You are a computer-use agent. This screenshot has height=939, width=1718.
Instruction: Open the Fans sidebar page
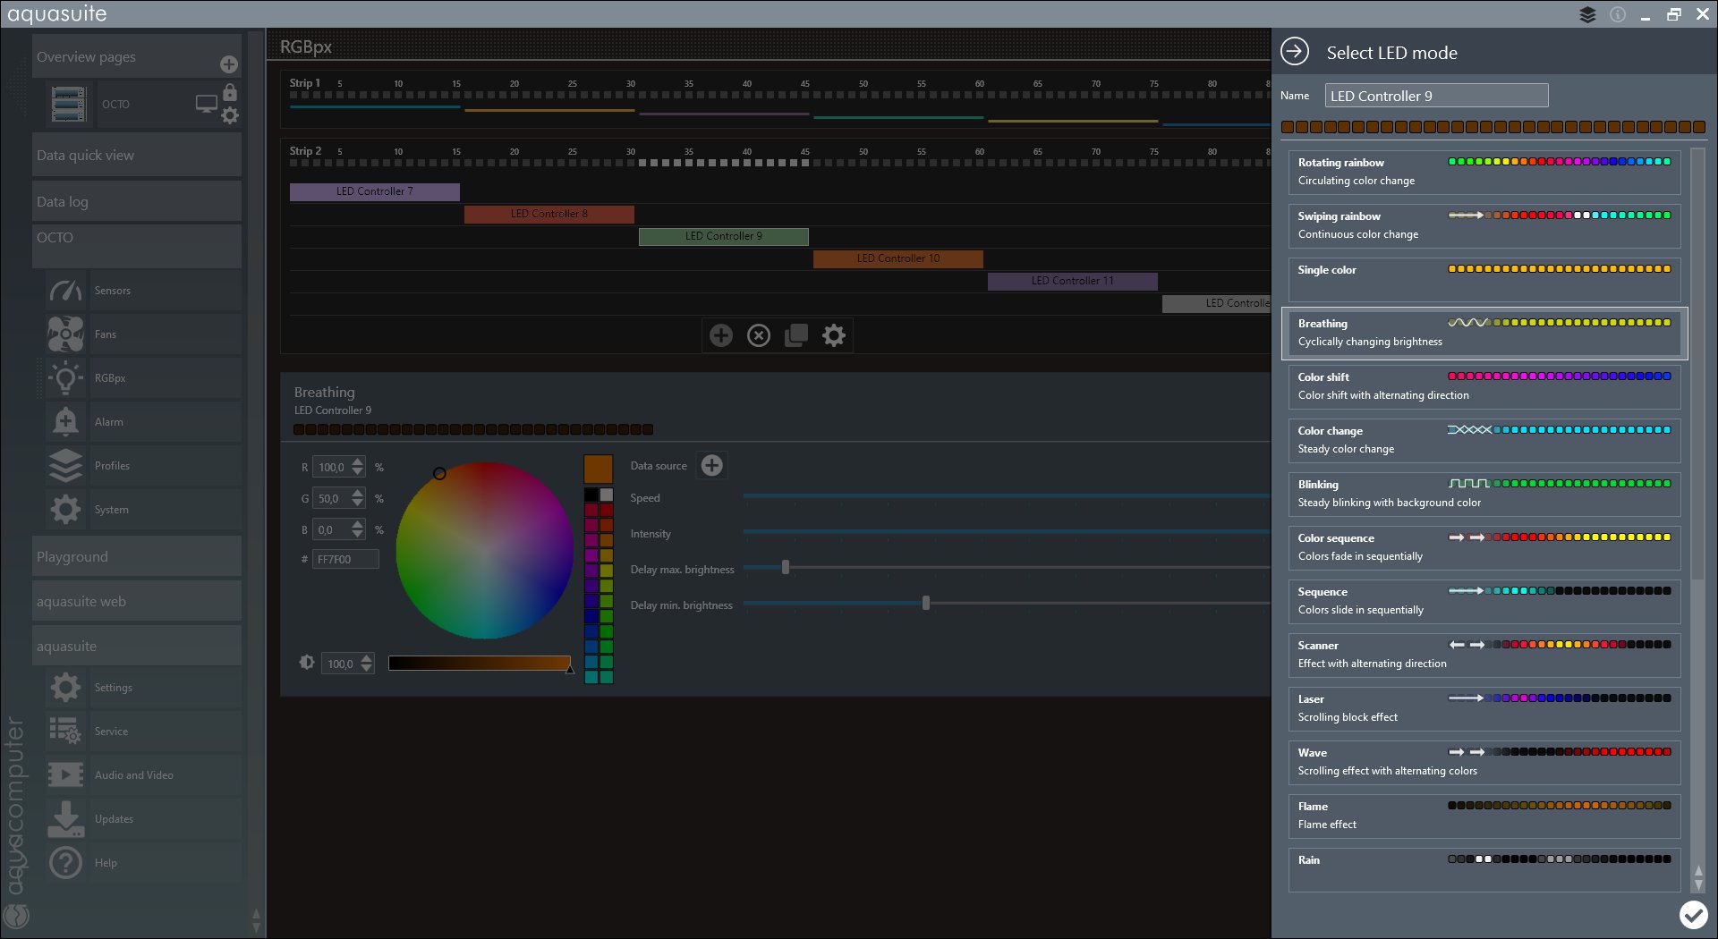pos(106,334)
